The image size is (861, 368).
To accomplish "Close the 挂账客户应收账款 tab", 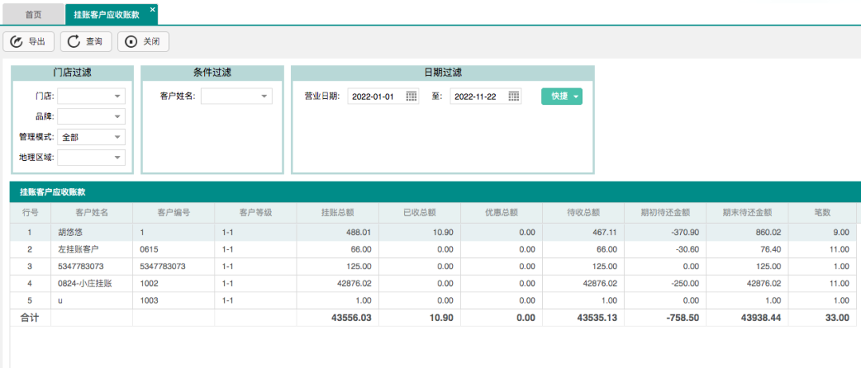I will pos(153,10).
